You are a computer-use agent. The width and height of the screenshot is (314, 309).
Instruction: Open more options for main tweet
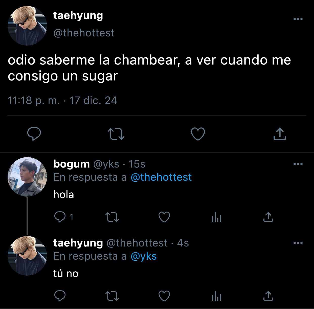298,19
